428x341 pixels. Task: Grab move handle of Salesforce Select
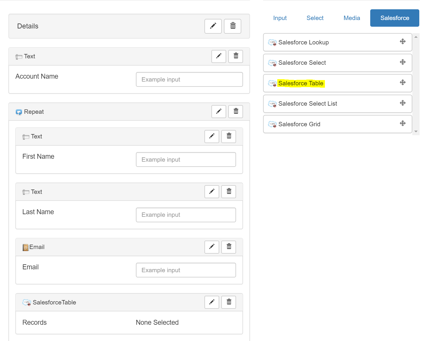click(402, 62)
